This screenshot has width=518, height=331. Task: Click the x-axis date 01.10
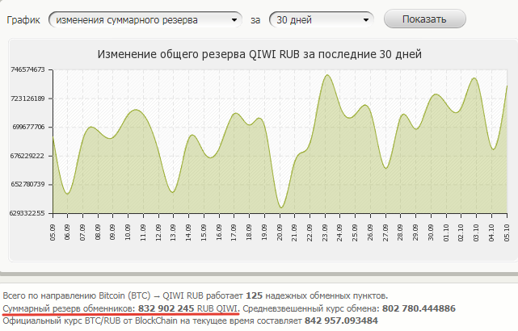click(446, 233)
